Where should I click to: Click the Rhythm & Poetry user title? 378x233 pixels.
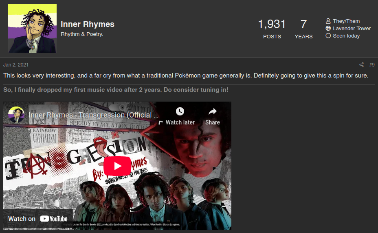pyautogui.click(x=82, y=34)
